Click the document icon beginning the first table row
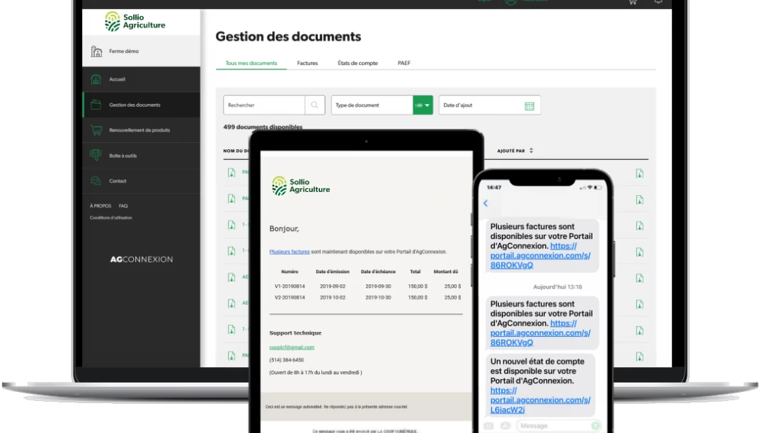 click(231, 173)
